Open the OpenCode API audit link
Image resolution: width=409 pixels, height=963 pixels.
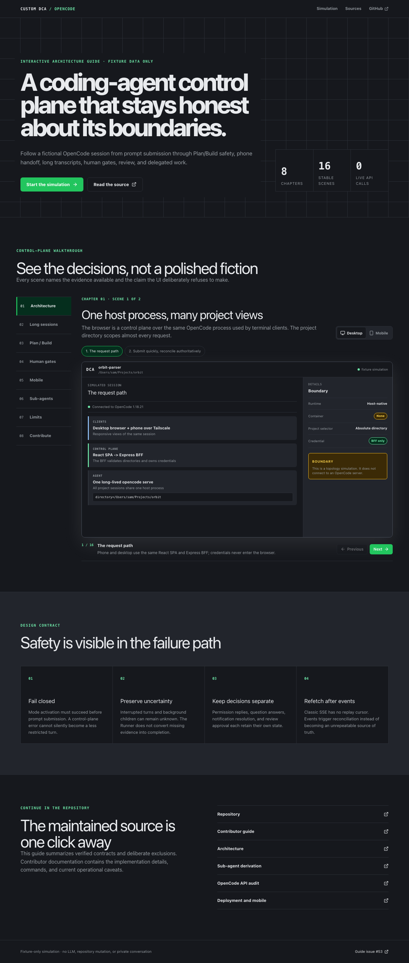[303, 883]
